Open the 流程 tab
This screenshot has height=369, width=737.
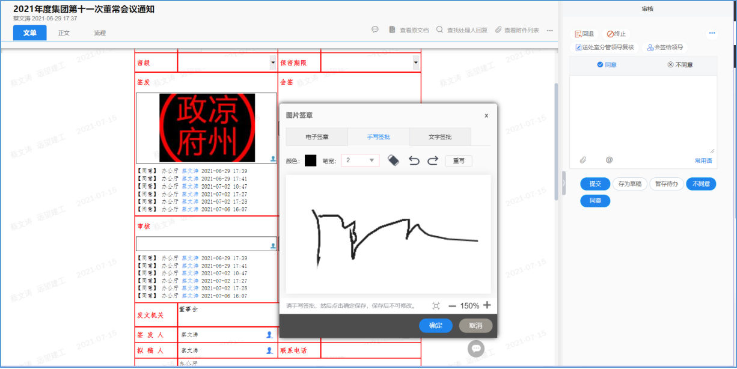pyautogui.click(x=100, y=33)
